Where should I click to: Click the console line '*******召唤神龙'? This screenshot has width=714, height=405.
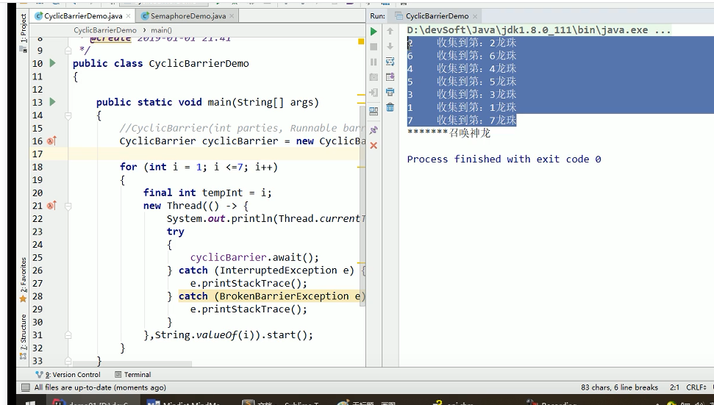tap(449, 133)
